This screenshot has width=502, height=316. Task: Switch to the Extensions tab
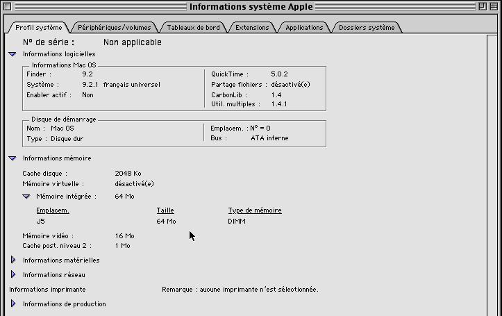tap(252, 28)
